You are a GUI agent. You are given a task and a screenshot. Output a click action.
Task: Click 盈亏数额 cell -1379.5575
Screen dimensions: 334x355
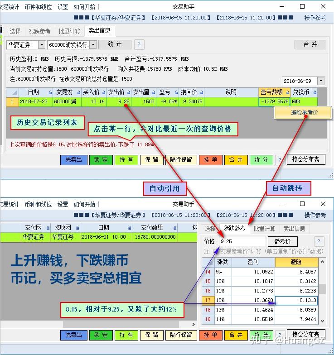[275, 101]
